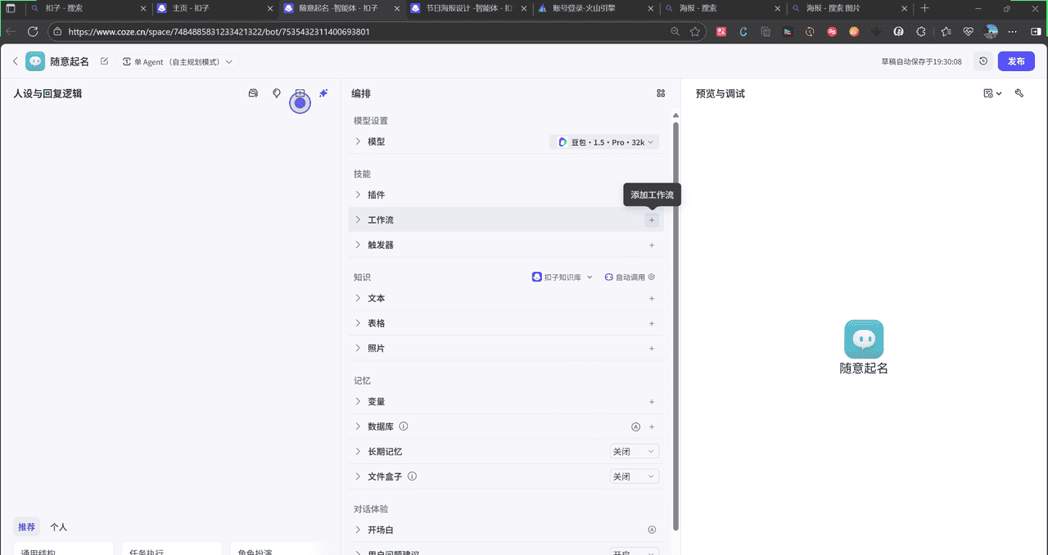Open the 单 Agent mode dropdown
Image resolution: width=1048 pixels, height=555 pixels.
(x=177, y=62)
